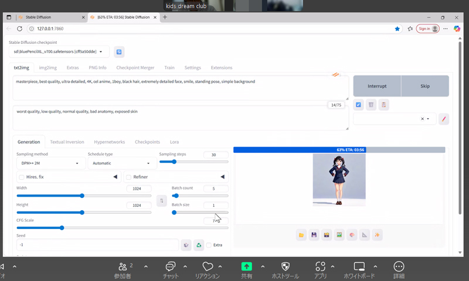Viewport: 469px width, 281px height.
Task: Open browser favorites list icon
Action: point(410,29)
